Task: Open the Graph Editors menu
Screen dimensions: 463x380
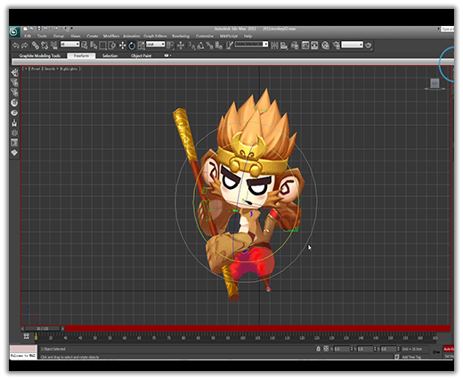Action: (155, 36)
